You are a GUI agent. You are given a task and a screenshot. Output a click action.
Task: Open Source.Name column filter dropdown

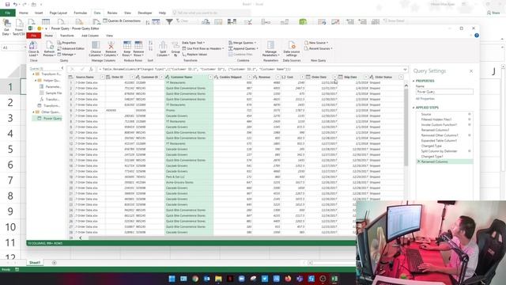point(102,77)
